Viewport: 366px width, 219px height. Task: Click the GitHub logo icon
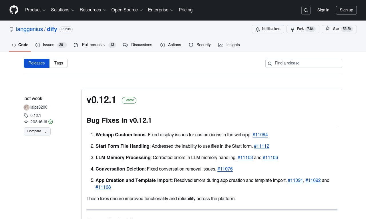(14, 10)
